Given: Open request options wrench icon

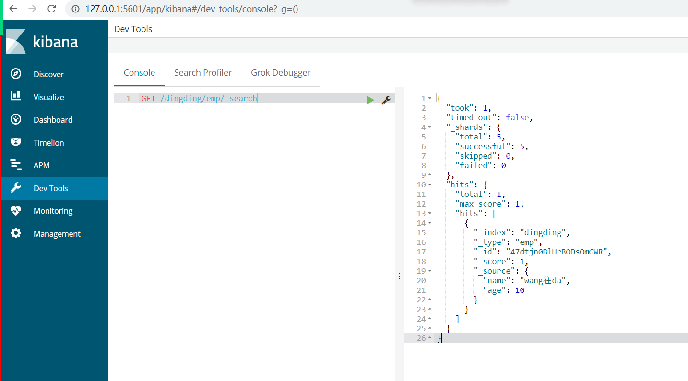Looking at the screenshot, I should 386,100.
